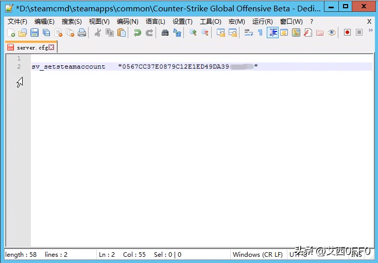Click the New file toolbar icon
Screen dimensions: 378x263
click(11, 32)
